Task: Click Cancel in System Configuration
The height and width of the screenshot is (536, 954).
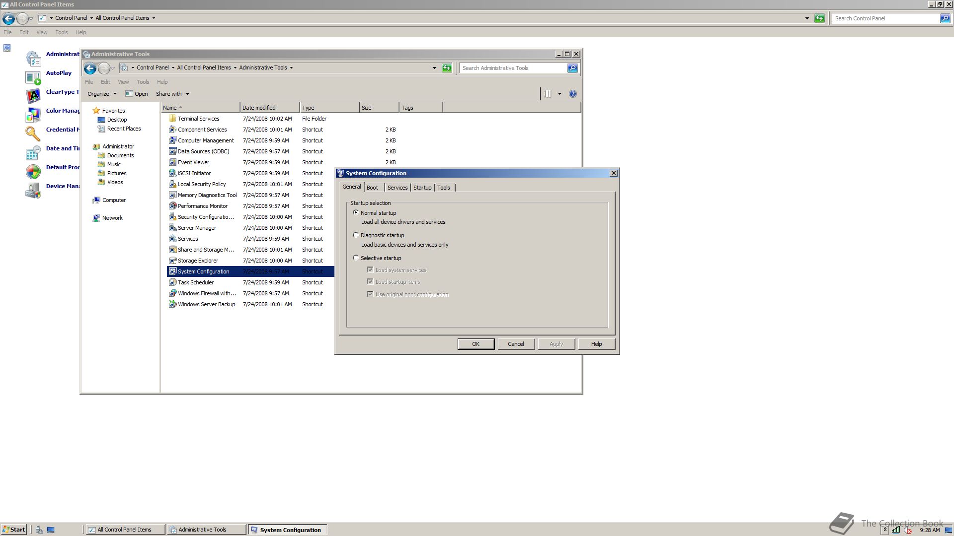Action: pos(516,344)
